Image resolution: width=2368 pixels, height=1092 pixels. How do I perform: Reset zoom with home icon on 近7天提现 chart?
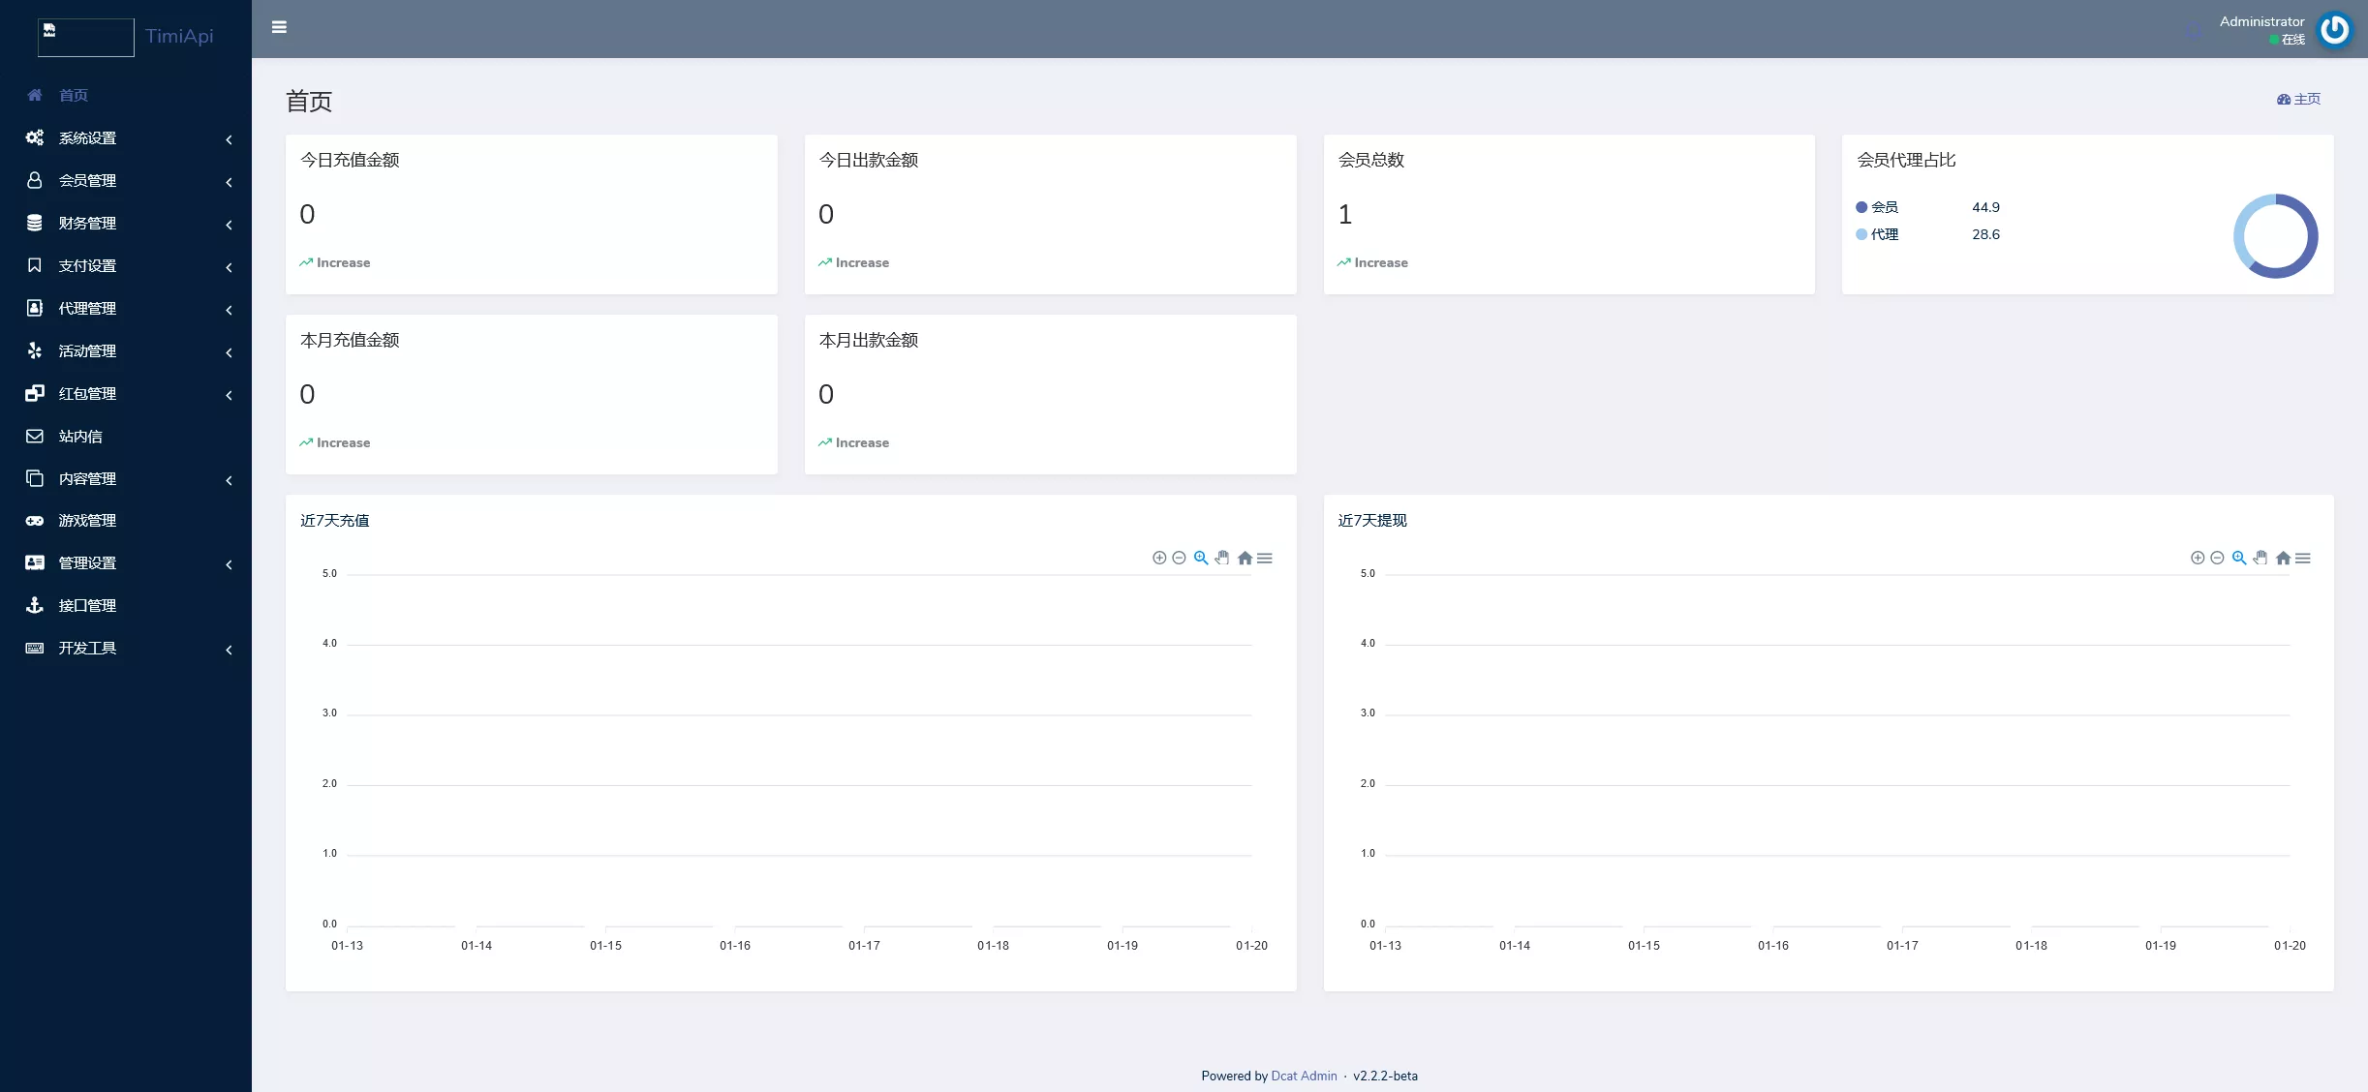point(2283,558)
